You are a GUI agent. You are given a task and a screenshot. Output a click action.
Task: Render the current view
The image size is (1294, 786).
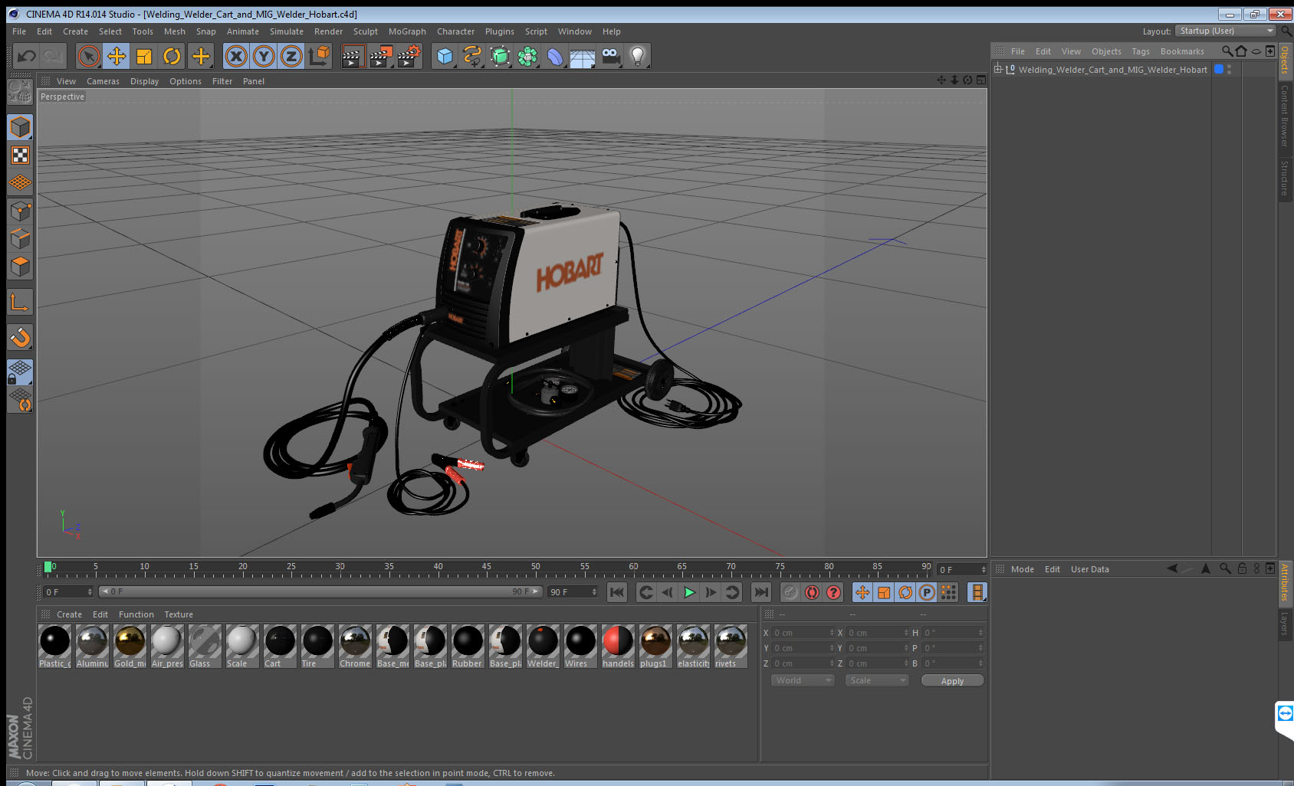click(x=353, y=56)
